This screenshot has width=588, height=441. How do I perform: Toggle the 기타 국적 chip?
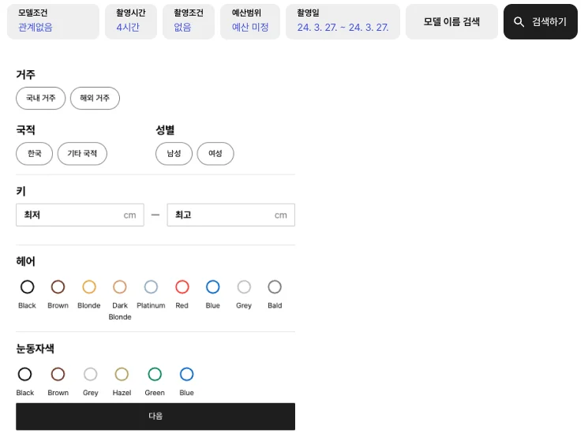(x=82, y=154)
